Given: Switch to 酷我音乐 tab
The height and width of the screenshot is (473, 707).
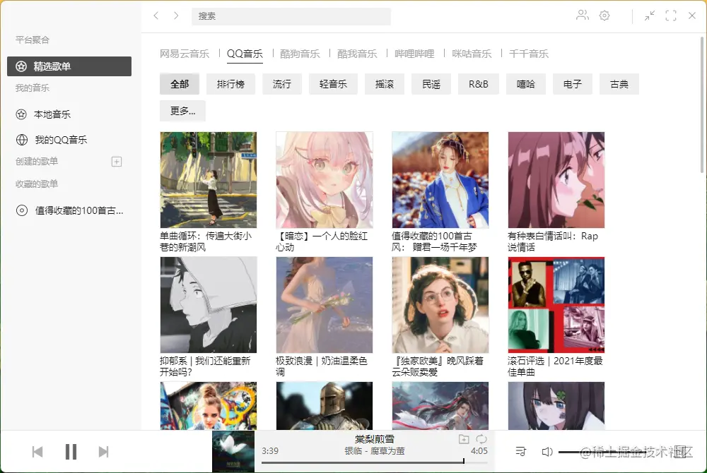Looking at the screenshot, I should [x=357, y=54].
